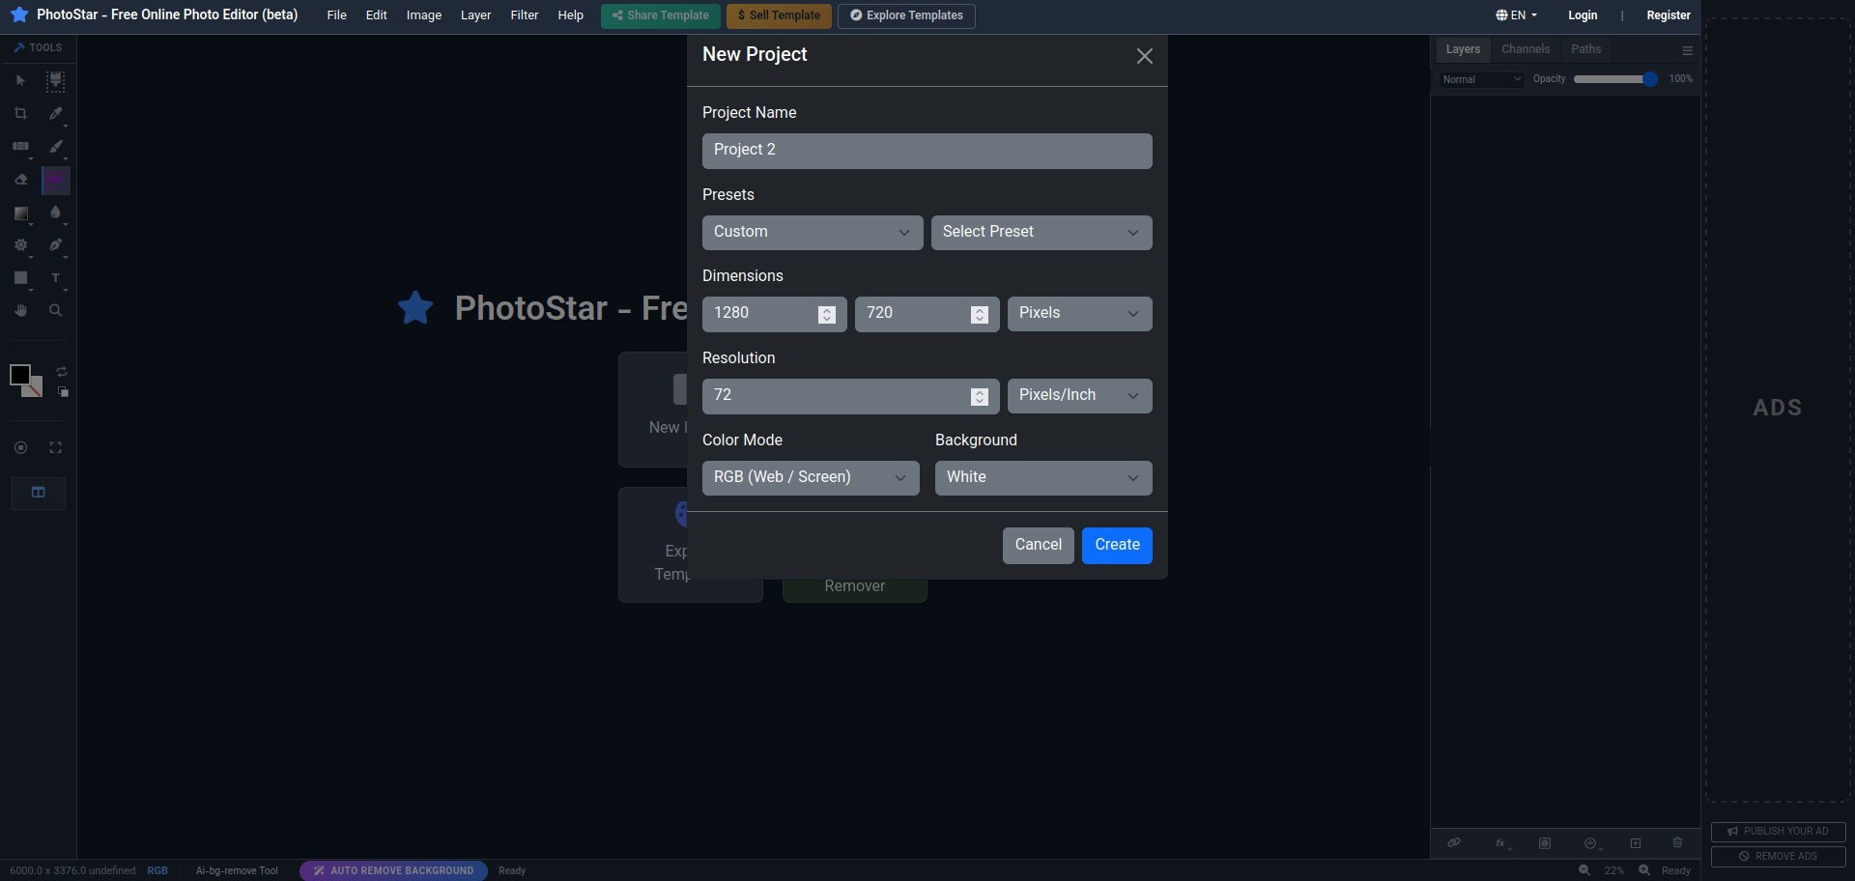The width and height of the screenshot is (1855, 881).
Task: Toggle quick mask mode
Action: tap(20, 448)
